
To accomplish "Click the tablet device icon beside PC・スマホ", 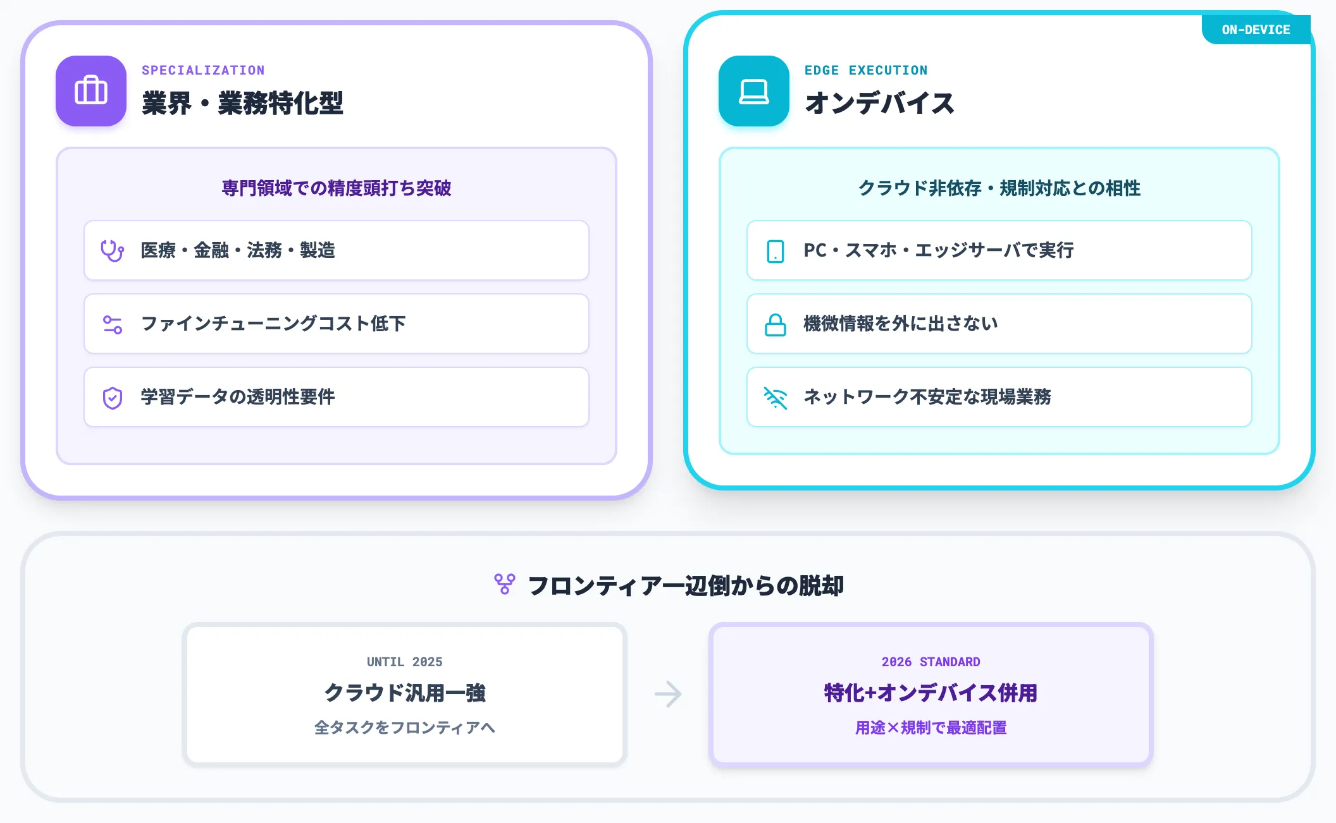I will point(776,251).
